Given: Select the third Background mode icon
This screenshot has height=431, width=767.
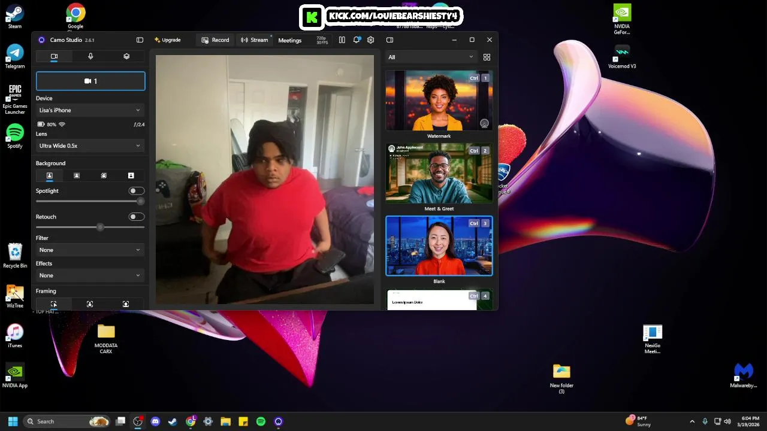Looking at the screenshot, I should [x=104, y=175].
